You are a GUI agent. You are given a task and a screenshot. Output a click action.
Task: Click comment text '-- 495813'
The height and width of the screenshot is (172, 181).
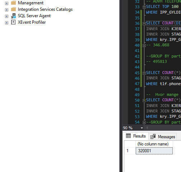[x=157, y=61]
